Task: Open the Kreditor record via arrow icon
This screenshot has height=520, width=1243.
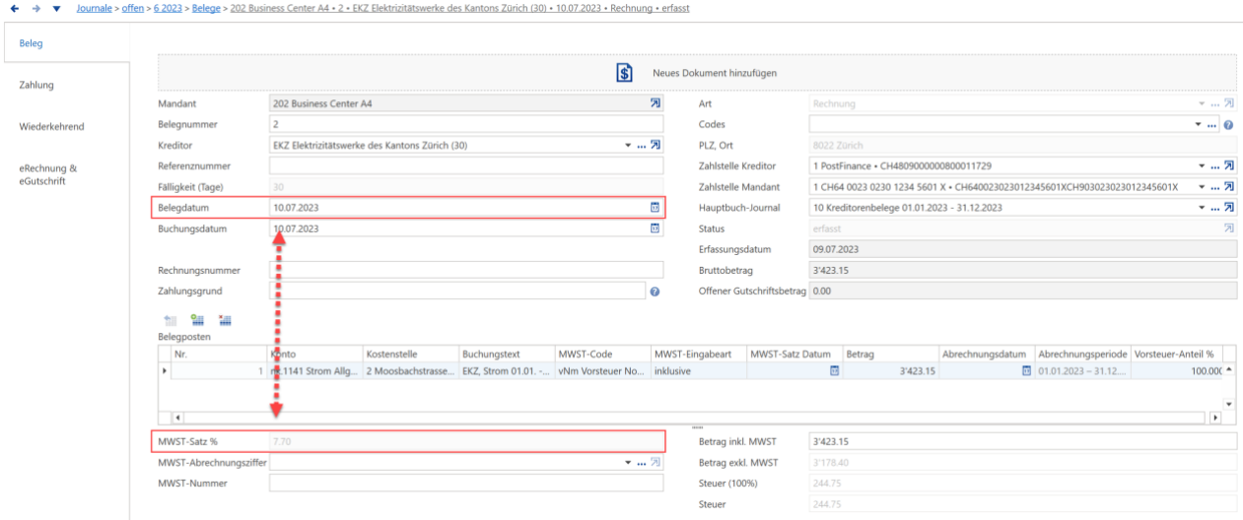Action: tap(655, 146)
